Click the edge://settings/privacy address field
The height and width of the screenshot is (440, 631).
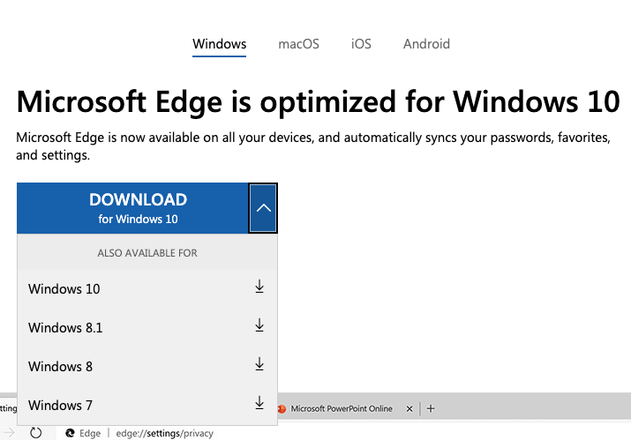165,433
